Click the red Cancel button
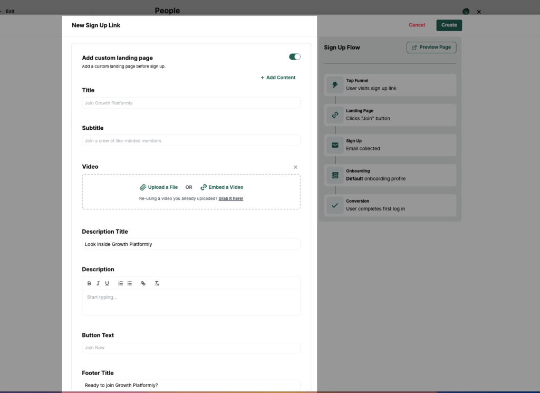This screenshot has height=393, width=540. click(x=417, y=25)
